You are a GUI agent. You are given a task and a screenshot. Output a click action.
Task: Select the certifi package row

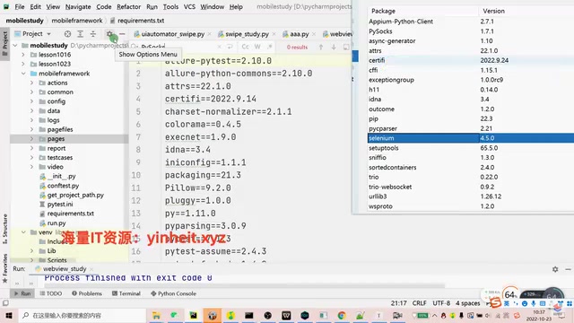click(x=470, y=60)
